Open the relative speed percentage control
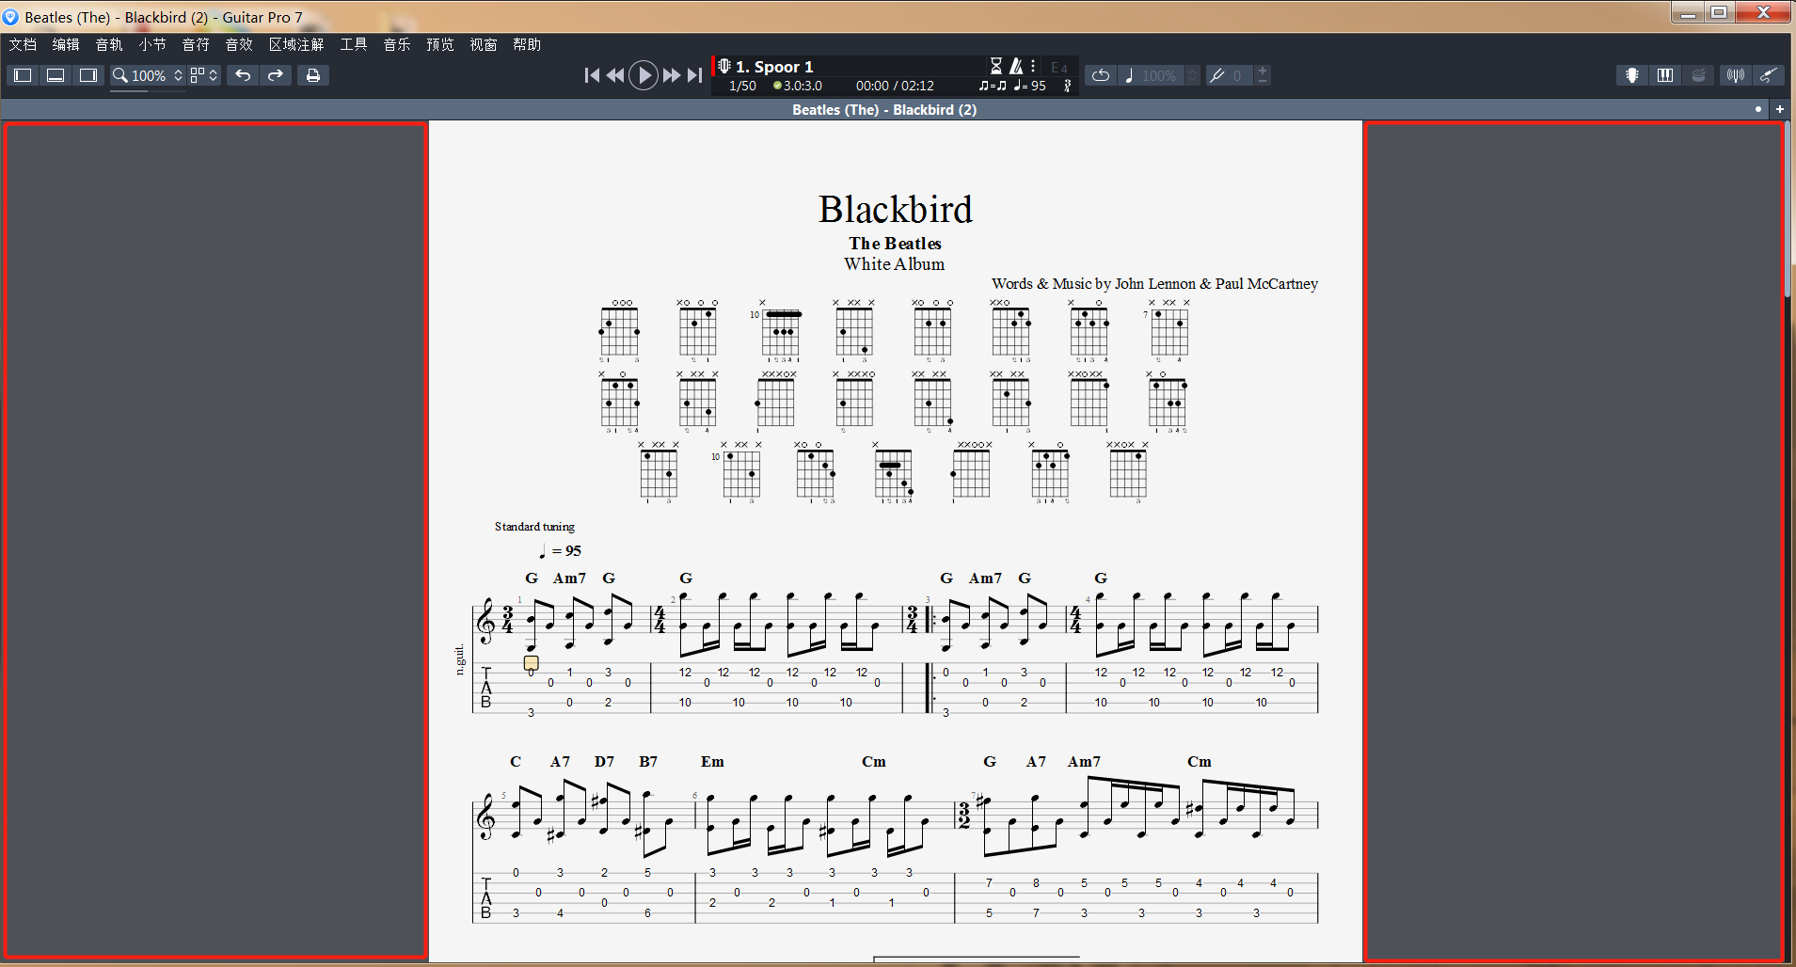The image size is (1796, 967). click(x=1158, y=75)
